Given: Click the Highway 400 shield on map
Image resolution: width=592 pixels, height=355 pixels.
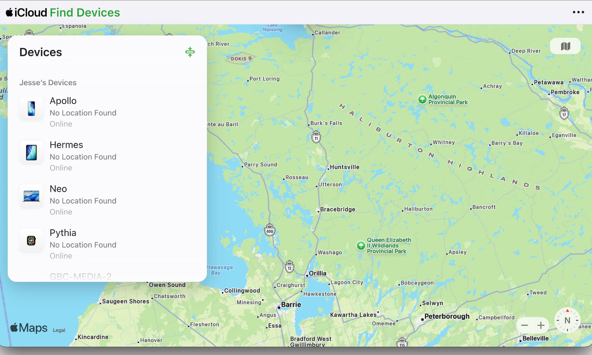Looking at the screenshot, I should [269, 230].
